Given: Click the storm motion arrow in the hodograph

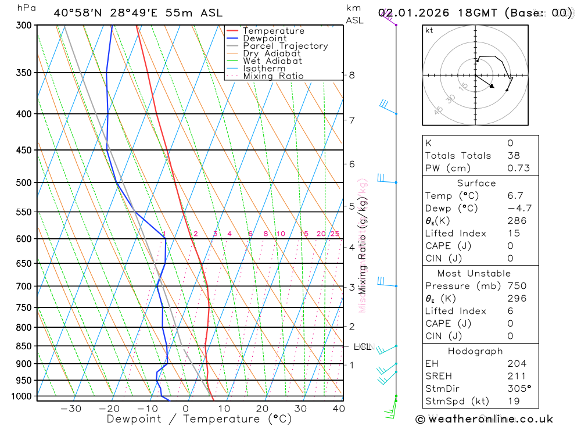Looking at the screenshot, I should pyautogui.click(x=485, y=81).
